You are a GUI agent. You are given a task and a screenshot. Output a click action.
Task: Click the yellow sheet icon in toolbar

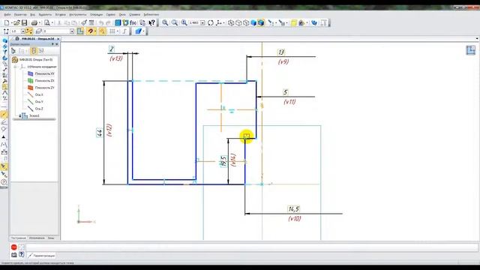(294, 22)
